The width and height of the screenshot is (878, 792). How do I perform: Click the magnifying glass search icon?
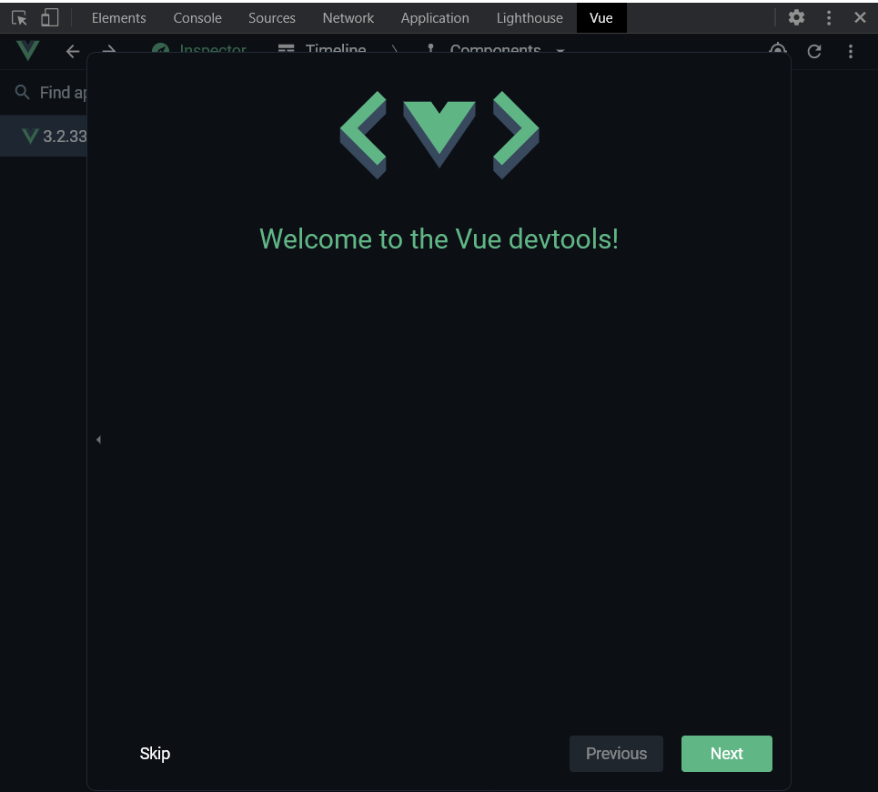click(22, 92)
